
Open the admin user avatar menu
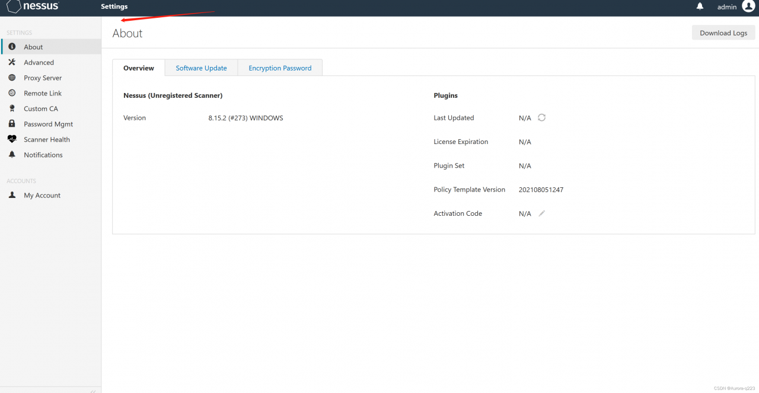coord(748,7)
